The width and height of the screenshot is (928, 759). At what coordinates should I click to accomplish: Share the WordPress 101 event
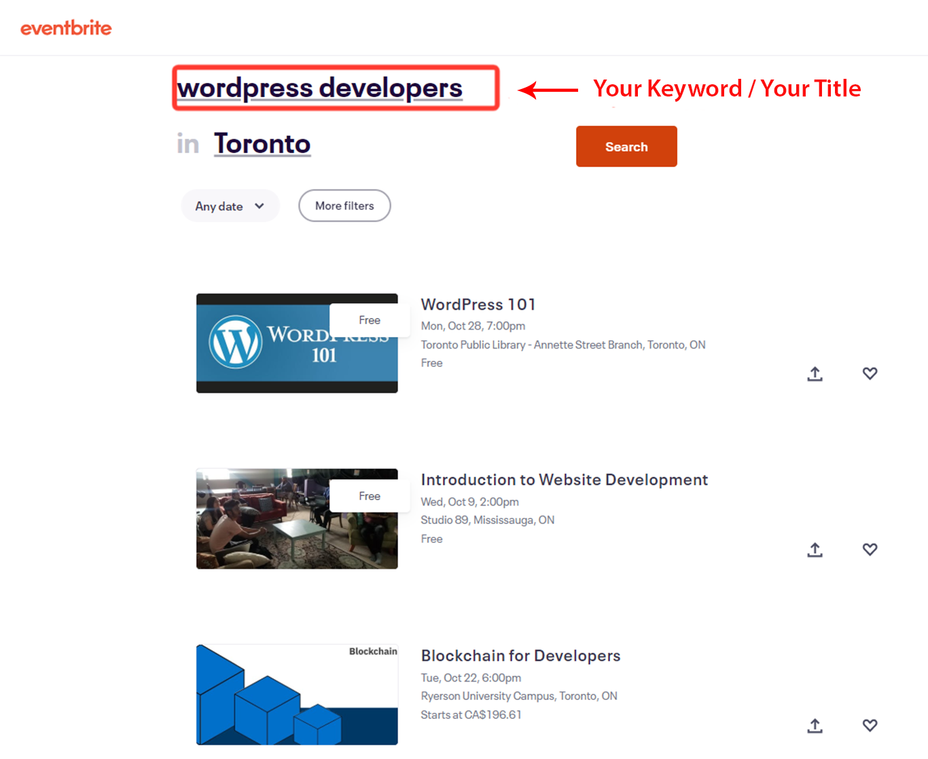click(x=815, y=374)
